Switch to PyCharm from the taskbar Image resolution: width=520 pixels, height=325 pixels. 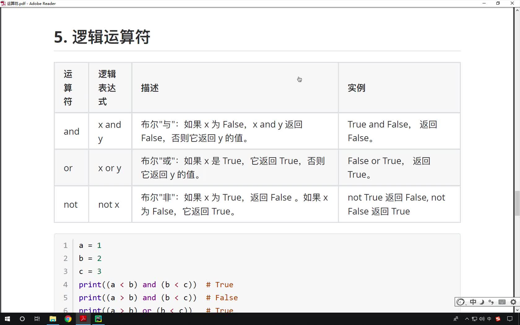tap(98, 319)
